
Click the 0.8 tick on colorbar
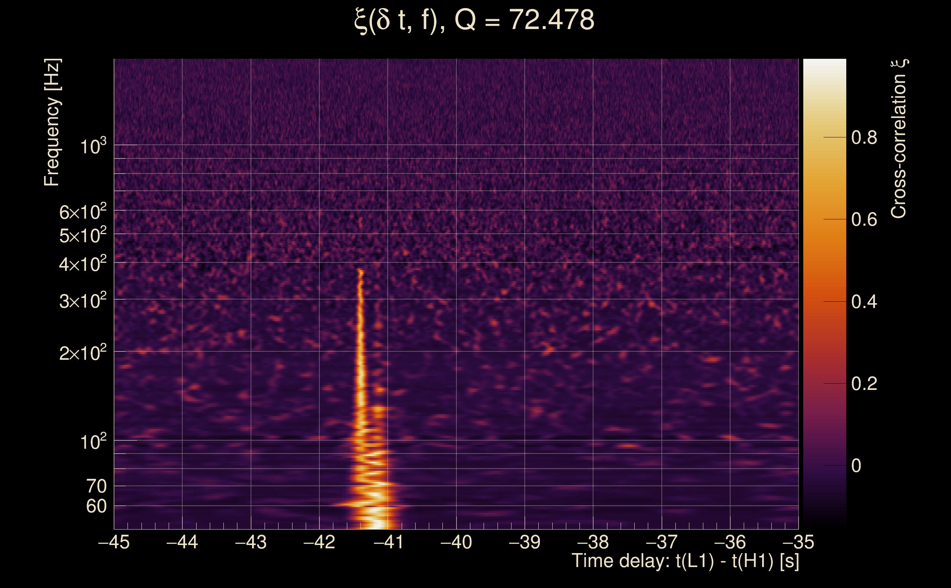(x=864, y=138)
